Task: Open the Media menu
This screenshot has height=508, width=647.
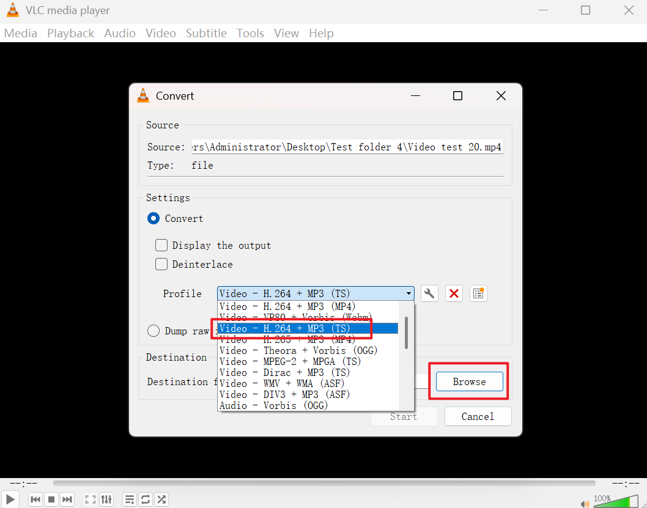Action: tap(21, 34)
